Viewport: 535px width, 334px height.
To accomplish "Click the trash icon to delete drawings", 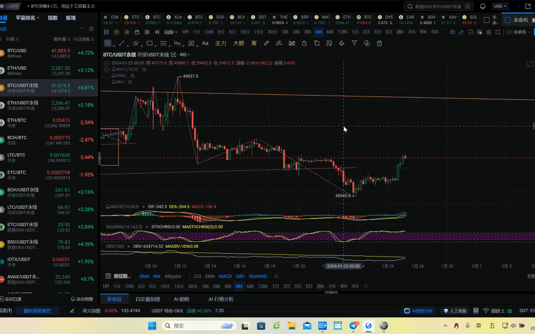I will 379,43.
